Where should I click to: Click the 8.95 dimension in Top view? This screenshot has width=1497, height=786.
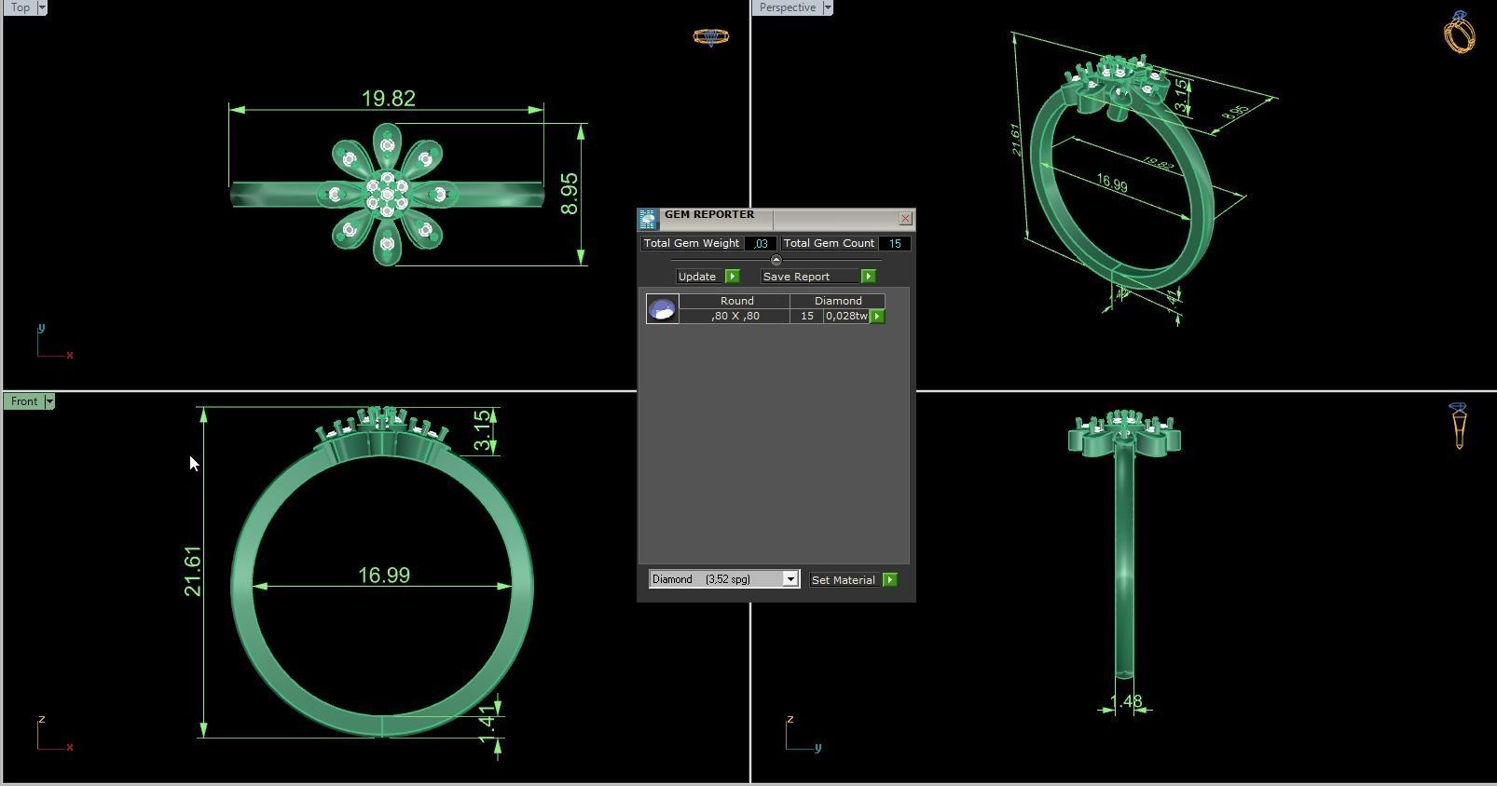click(x=570, y=194)
